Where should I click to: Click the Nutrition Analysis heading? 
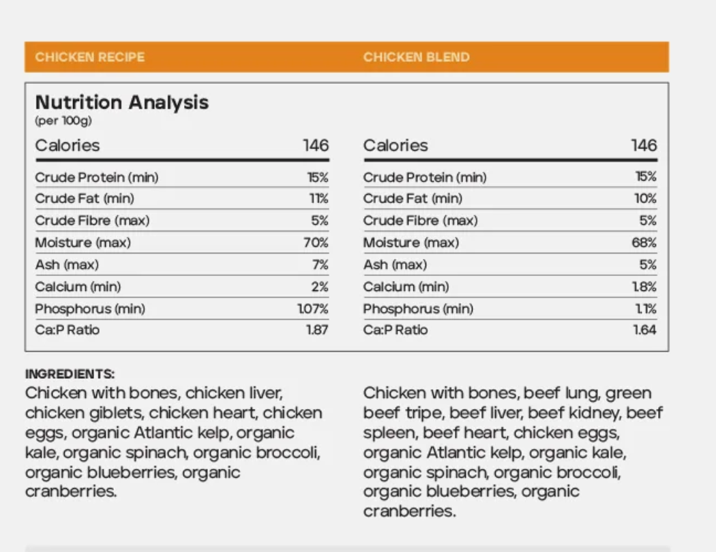122,103
